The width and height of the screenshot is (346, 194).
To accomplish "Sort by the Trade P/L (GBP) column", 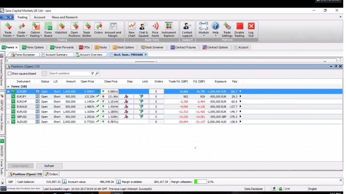I will coord(178,82).
